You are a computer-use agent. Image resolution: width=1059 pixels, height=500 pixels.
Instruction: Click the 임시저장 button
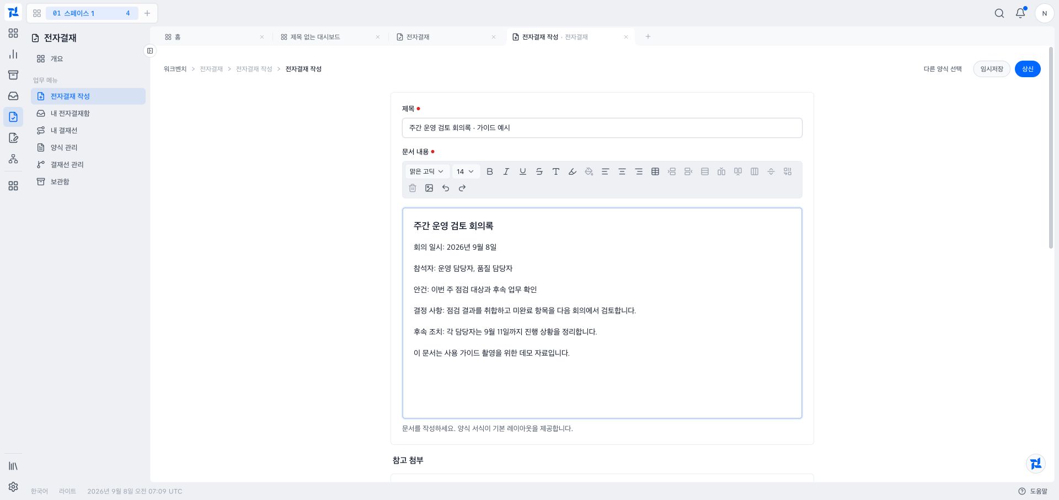click(991, 69)
